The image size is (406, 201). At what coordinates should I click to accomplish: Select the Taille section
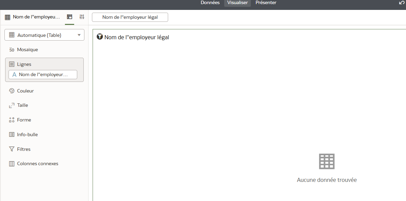(x=23, y=105)
